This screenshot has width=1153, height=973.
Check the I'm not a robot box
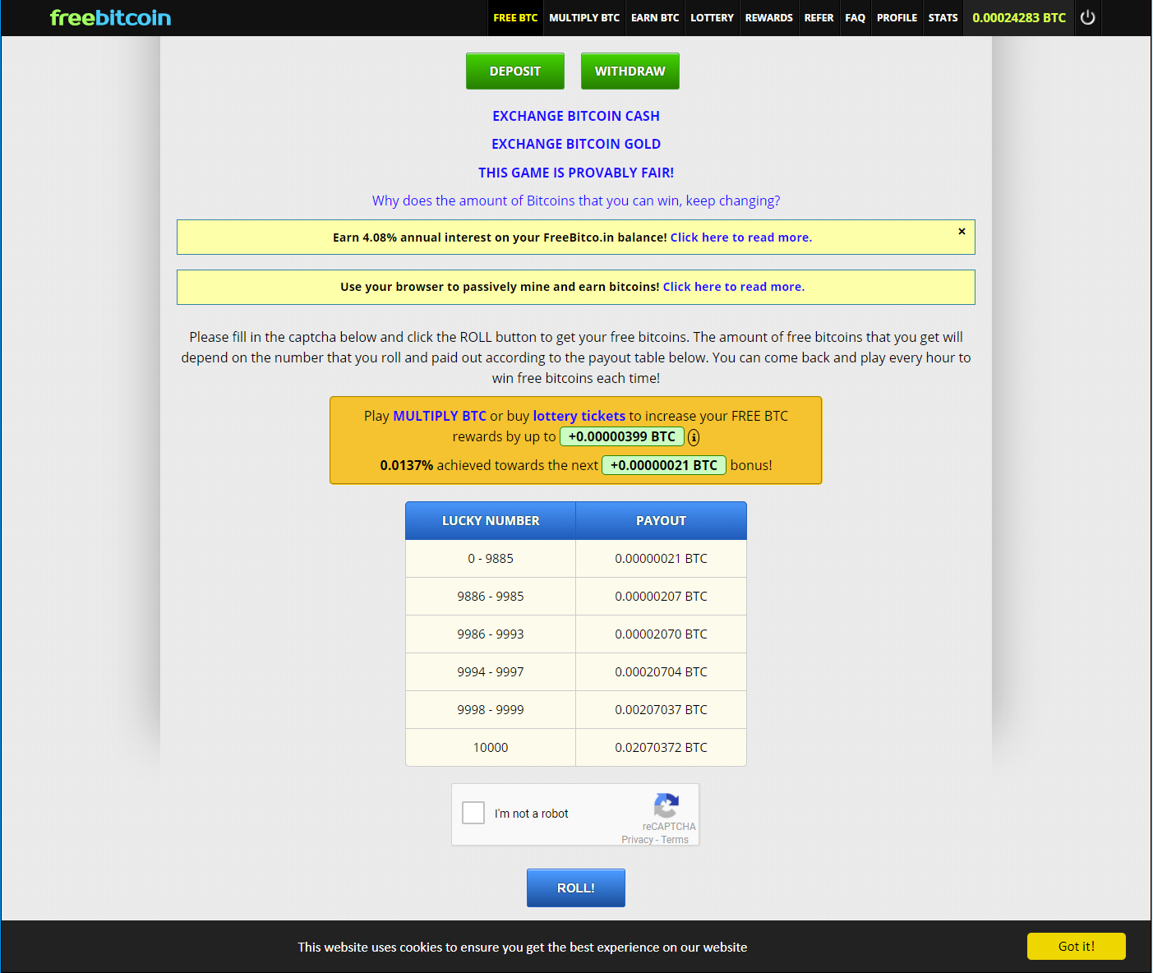(473, 813)
